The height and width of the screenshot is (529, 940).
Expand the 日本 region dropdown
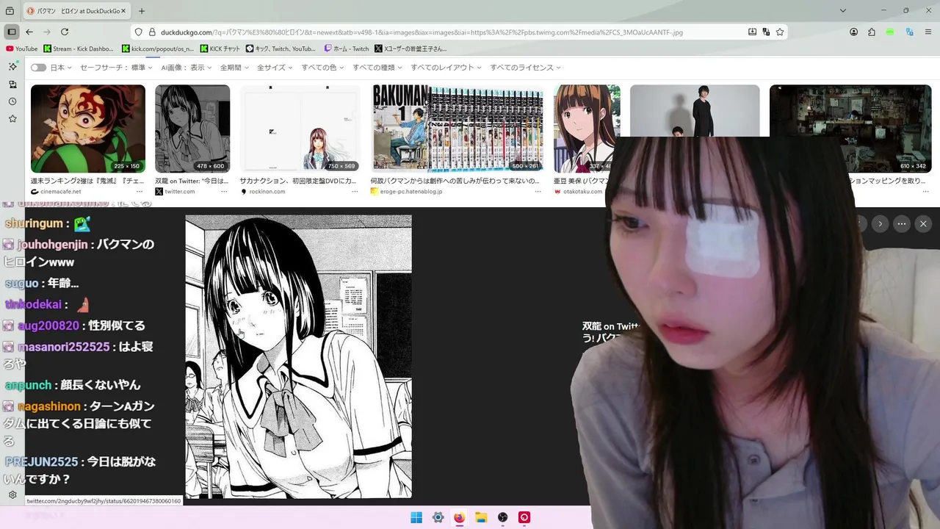tap(61, 68)
